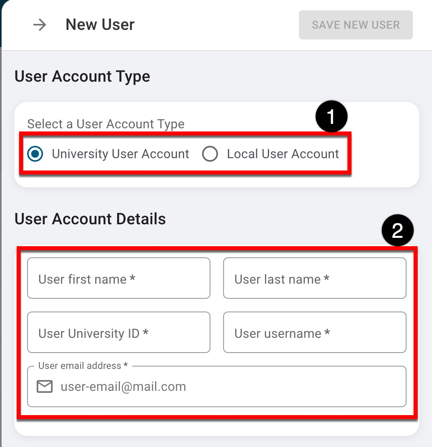Viewport: 432px width, 447px height.
Task: Click the "Select a User Account Type" label
Action: pyautogui.click(x=106, y=124)
